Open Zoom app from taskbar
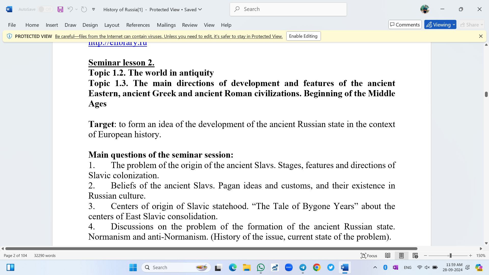The width and height of the screenshot is (489, 275). [x=289, y=267]
